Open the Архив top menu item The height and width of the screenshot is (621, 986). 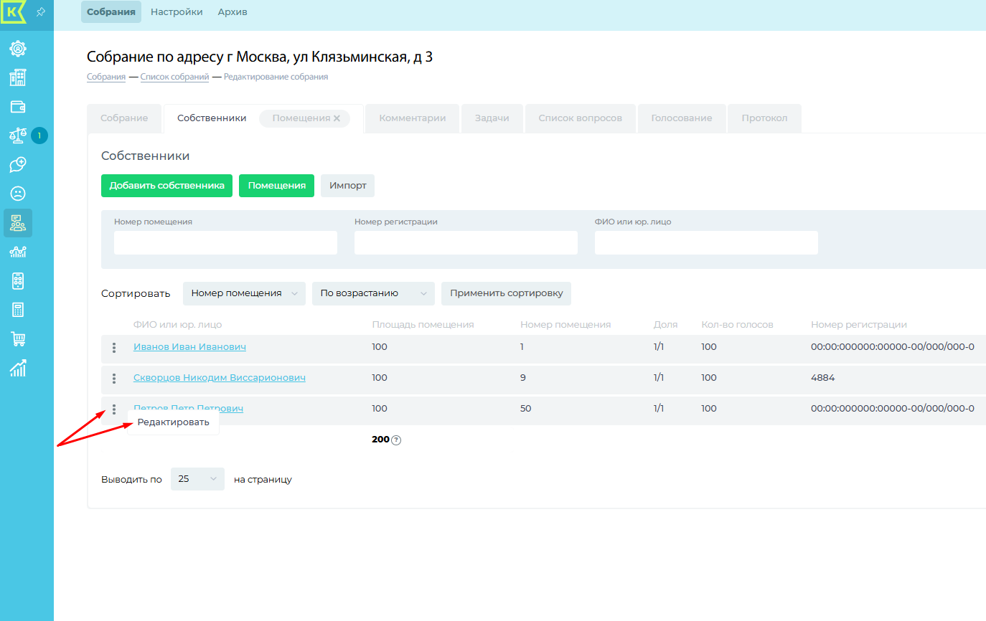(x=232, y=12)
